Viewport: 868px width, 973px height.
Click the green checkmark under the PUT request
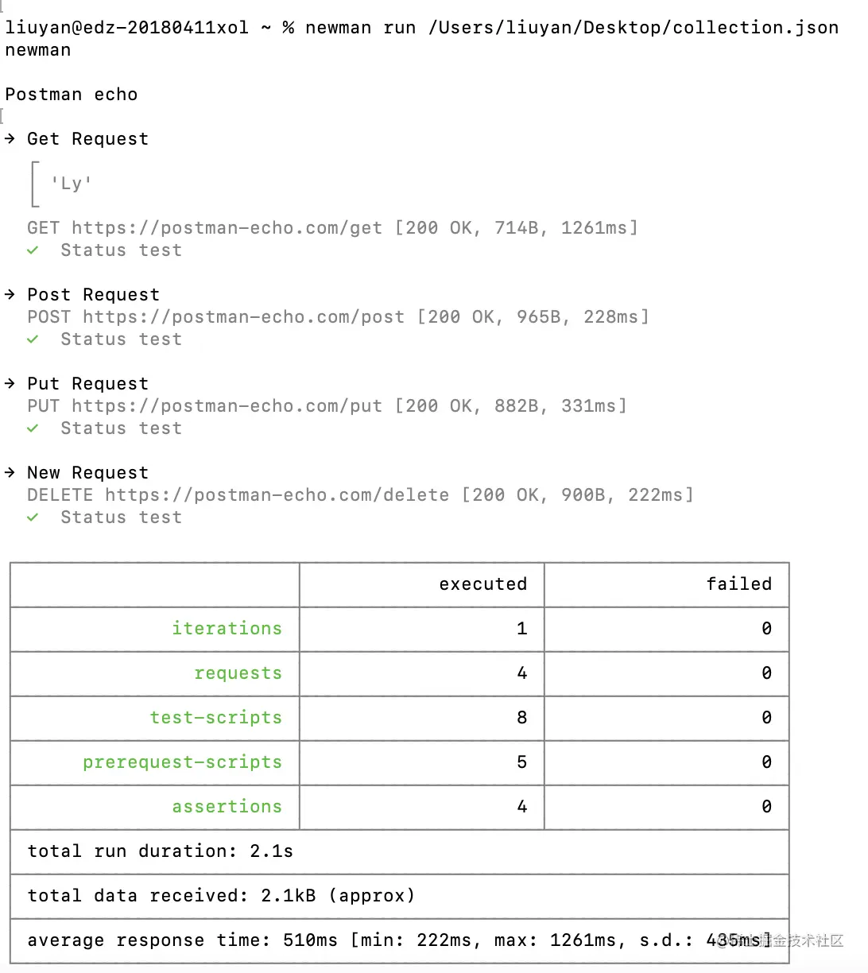[33, 428]
